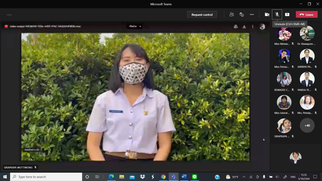Open Microsoft Edge from the taskbar

coord(111,177)
